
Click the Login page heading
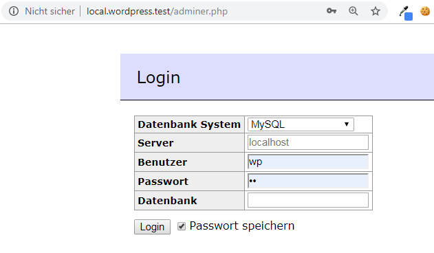point(159,77)
